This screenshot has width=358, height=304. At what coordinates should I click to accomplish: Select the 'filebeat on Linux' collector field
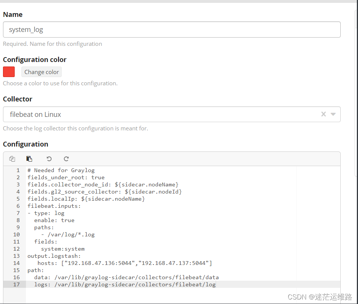pos(172,114)
